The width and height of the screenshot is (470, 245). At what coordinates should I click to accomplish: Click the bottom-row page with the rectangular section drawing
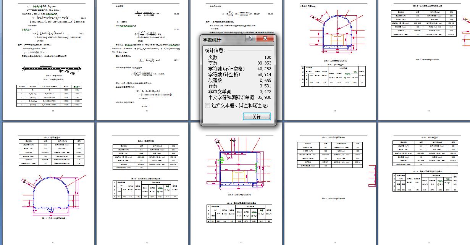point(236,184)
